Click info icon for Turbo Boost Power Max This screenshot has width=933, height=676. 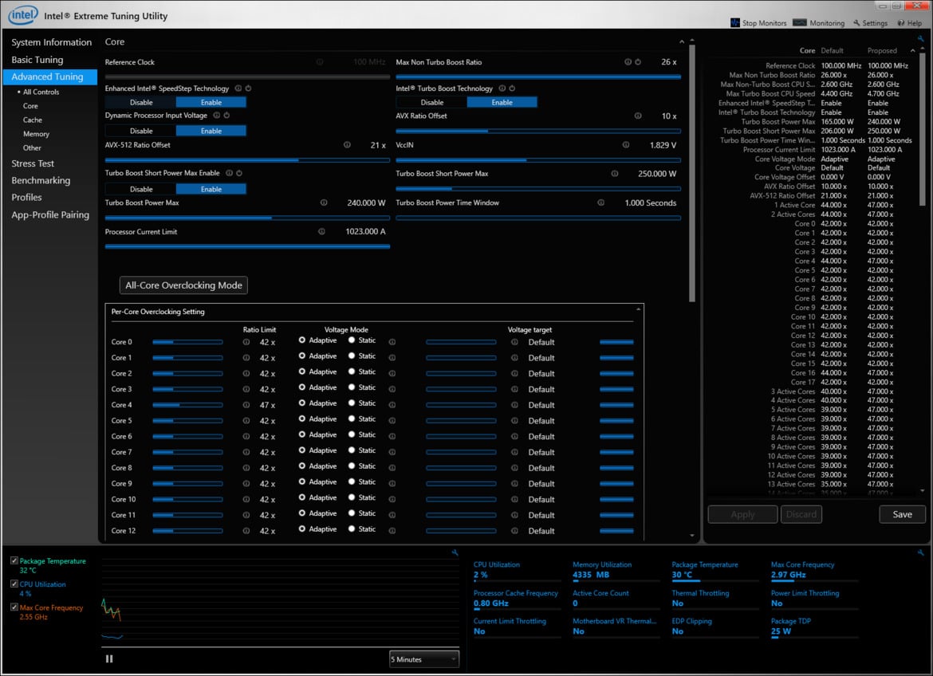[x=324, y=202]
